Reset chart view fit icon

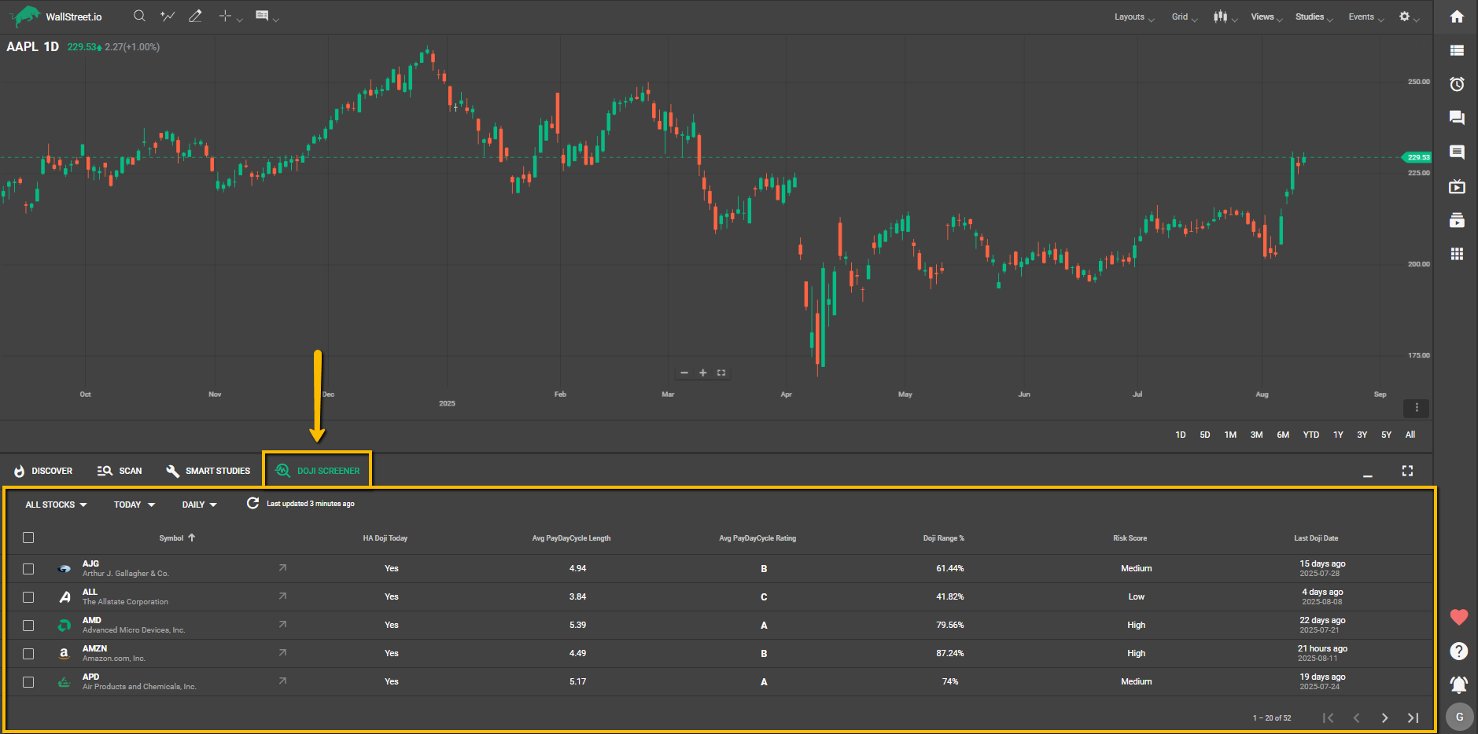click(721, 373)
